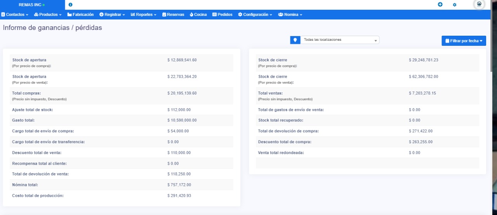Select the value $ 263,255.00
This screenshot has height=215, width=497.
click(x=421, y=142)
